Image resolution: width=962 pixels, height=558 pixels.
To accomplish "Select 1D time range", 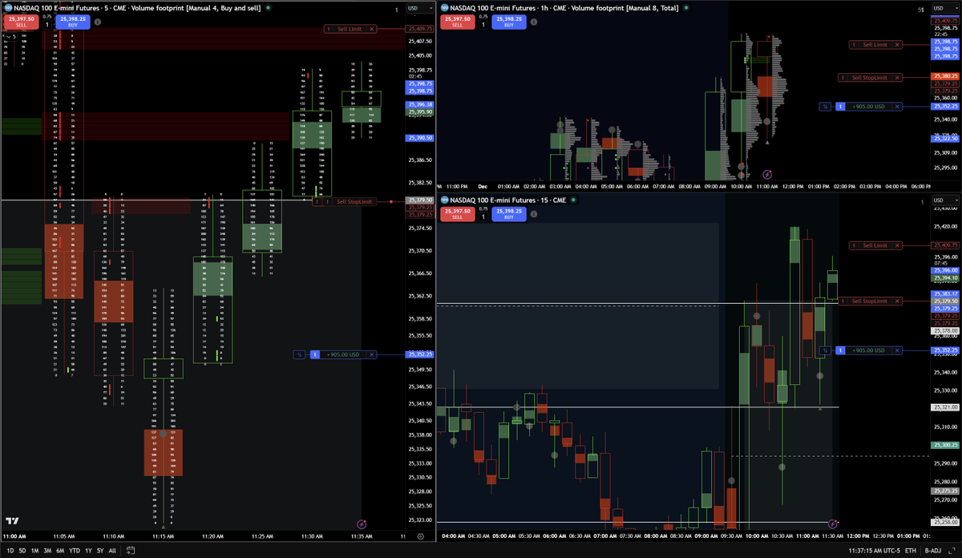I will 10,551.
